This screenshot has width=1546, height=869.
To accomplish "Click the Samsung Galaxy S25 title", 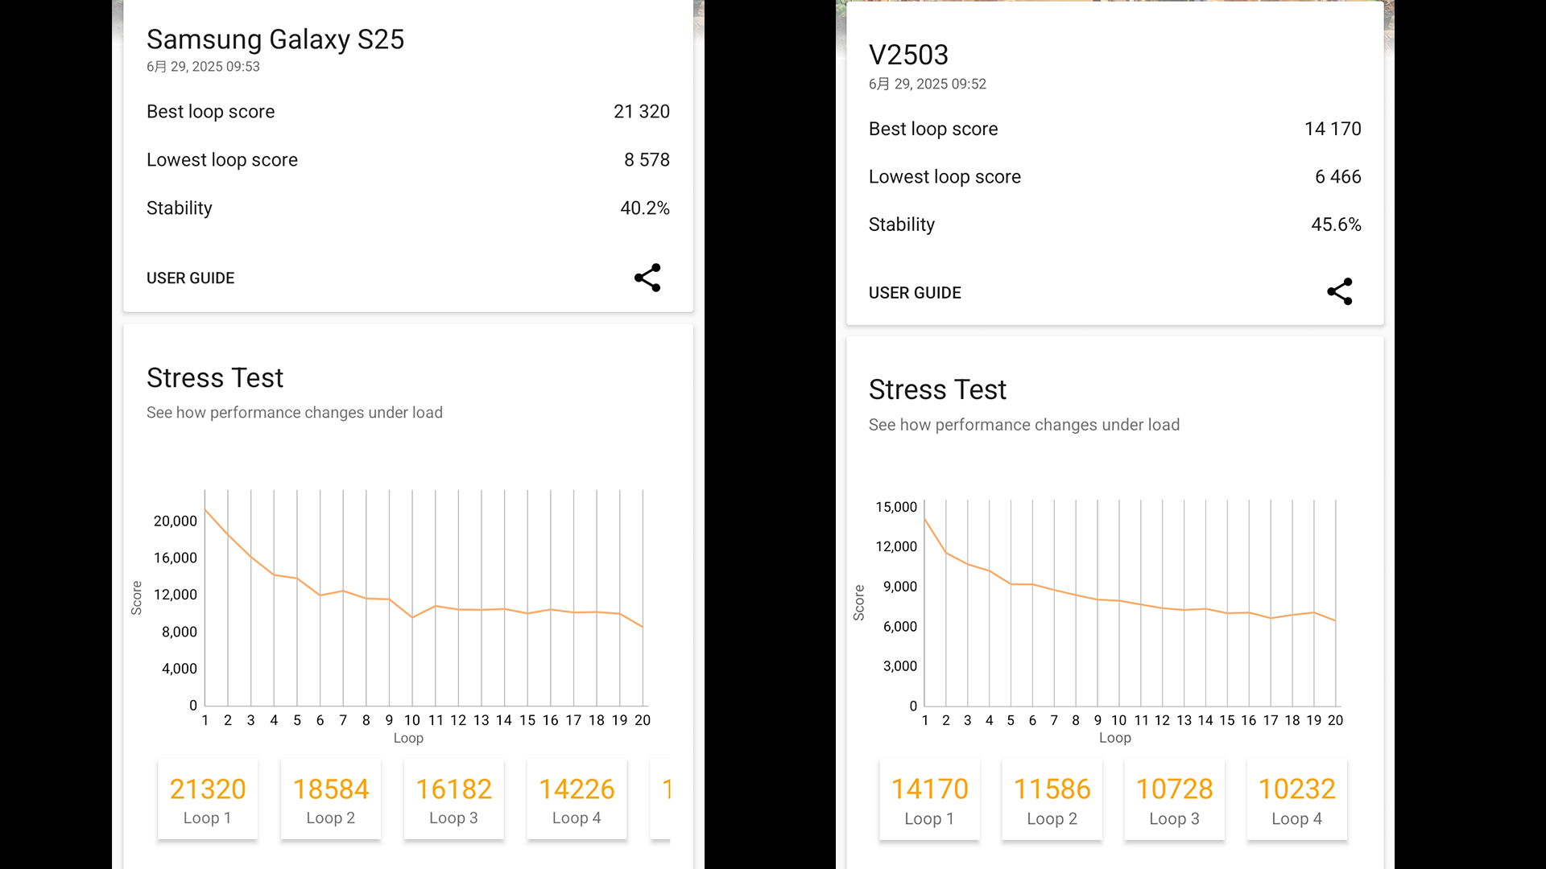I will click(x=275, y=39).
